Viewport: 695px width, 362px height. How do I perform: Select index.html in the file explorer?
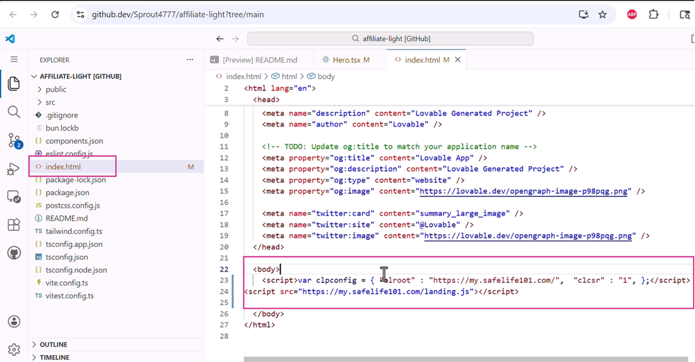click(63, 167)
